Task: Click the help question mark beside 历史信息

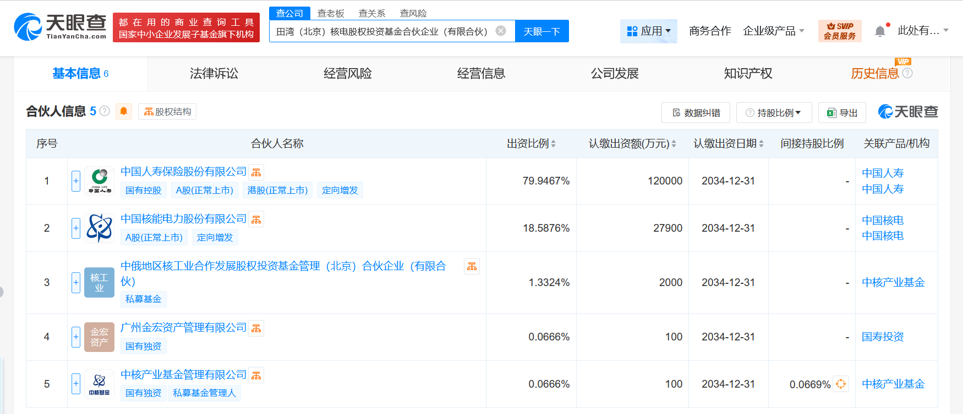Action: 907,73
